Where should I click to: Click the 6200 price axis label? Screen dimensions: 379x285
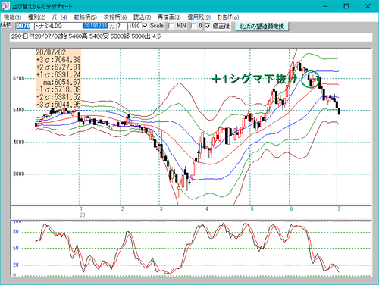click(x=19, y=78)
